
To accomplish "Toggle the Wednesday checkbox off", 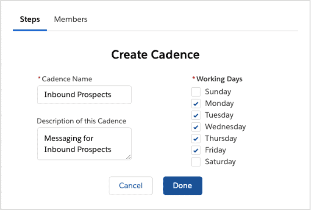I will pyautogui.click(x=196, y=127).
